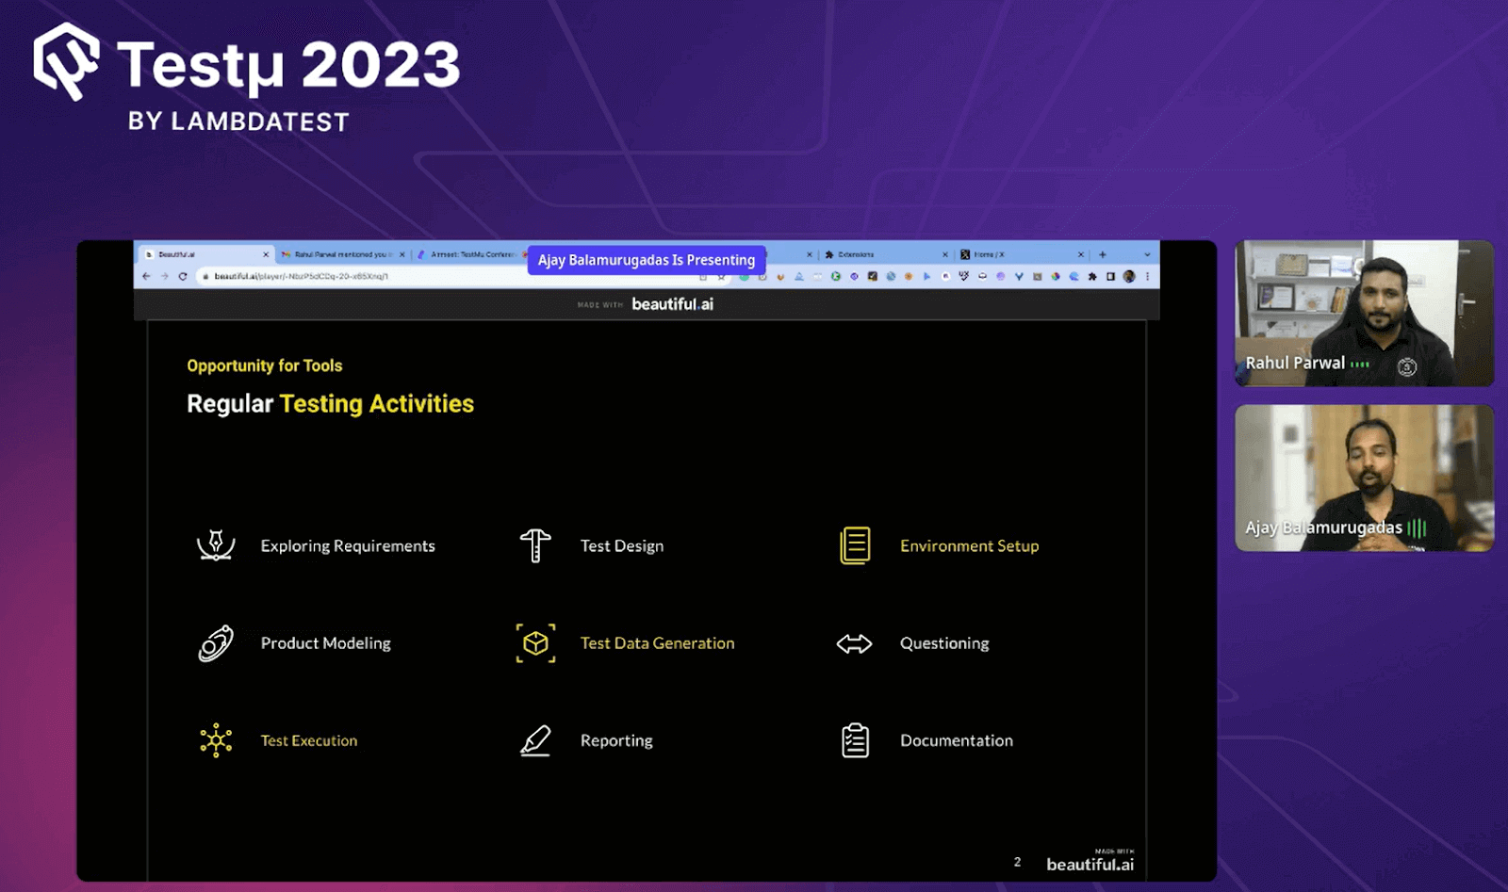Open the Environment Setup documents icon
This screenshot has height=892, width=1508.
[855, 544]
